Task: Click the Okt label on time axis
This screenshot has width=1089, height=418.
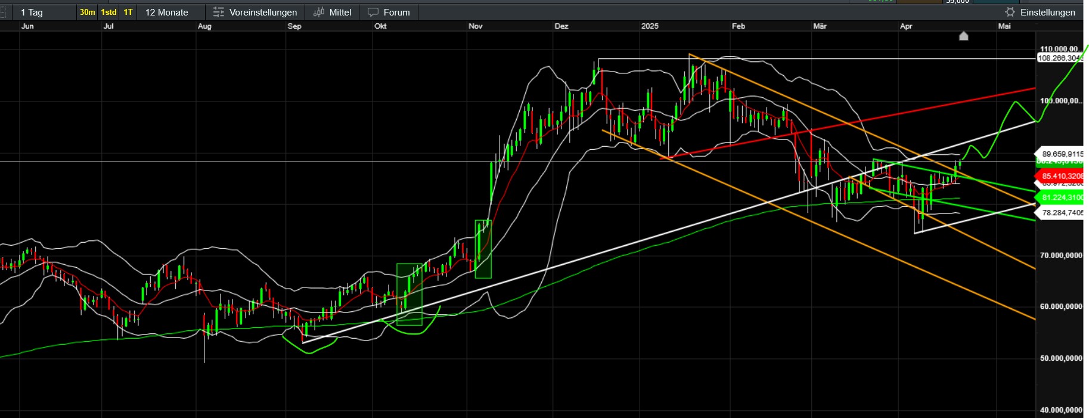Action: (380, 26)
